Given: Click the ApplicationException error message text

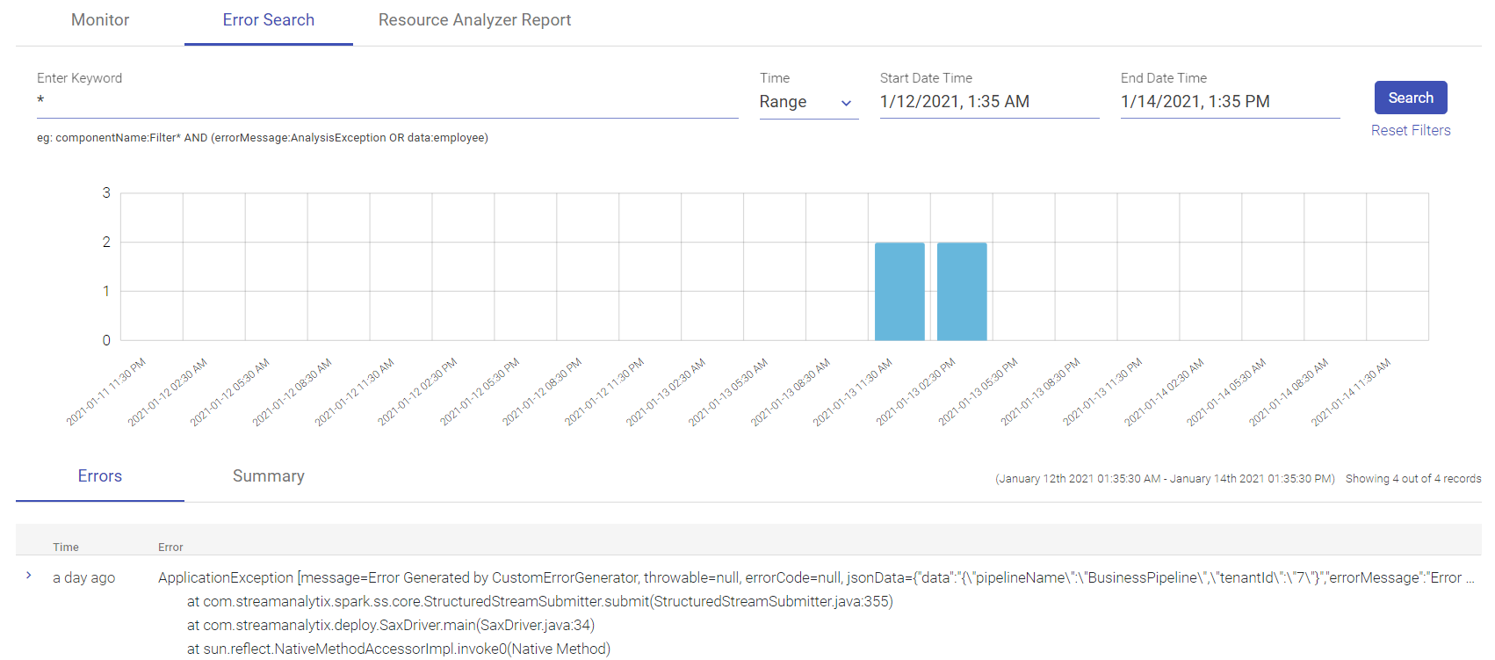Looking at the screenshot, I should (816, 577).
